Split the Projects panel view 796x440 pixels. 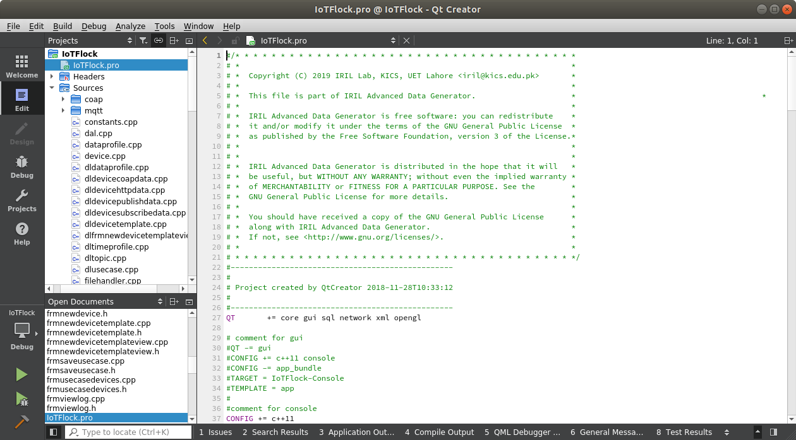click(x=174, y=40)
